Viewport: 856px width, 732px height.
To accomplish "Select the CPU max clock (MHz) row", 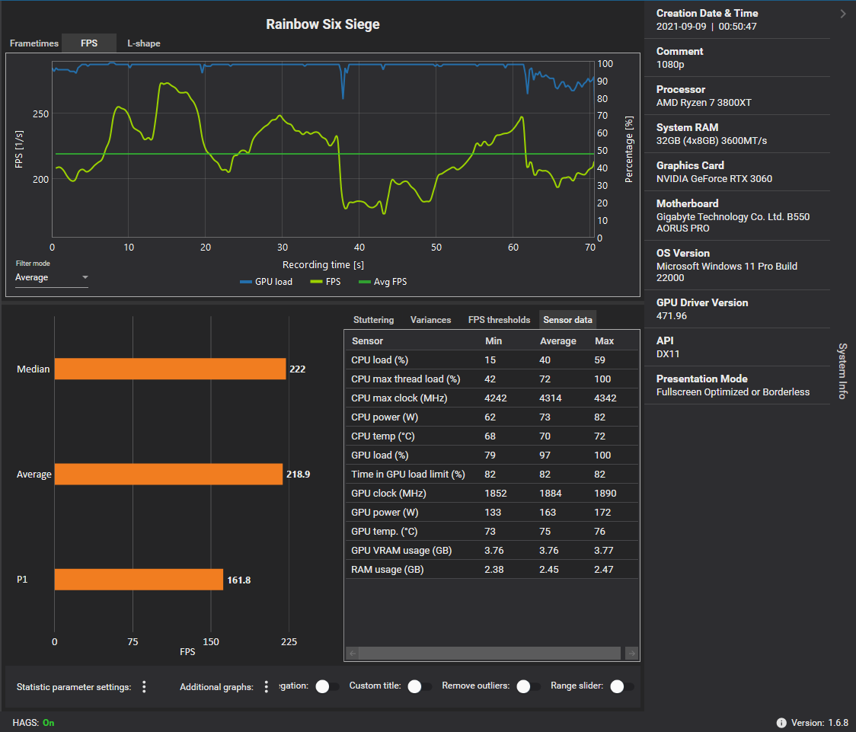I will tap(492, 398).
